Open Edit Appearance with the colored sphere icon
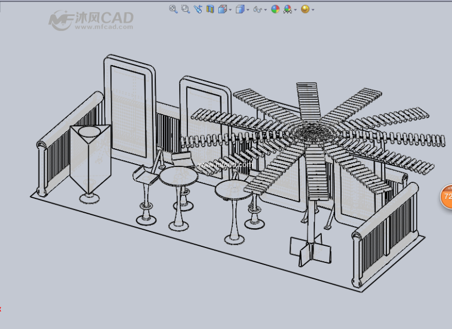Image resolution: width=452 pixels, height=329 pixels. pos(274,8)
